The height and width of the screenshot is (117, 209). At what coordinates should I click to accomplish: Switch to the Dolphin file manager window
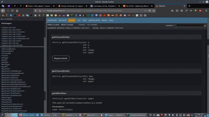click(115, 115)
